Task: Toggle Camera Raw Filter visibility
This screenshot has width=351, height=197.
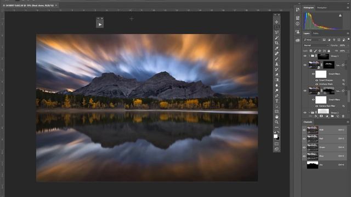Action: [x=316, y=106]
